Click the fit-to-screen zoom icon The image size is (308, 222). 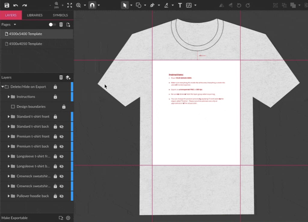69,5
